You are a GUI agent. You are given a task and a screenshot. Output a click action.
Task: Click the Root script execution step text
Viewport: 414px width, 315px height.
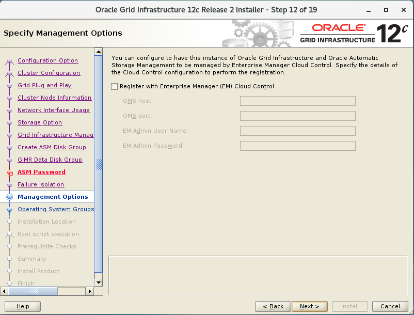[x=49, y=234]
